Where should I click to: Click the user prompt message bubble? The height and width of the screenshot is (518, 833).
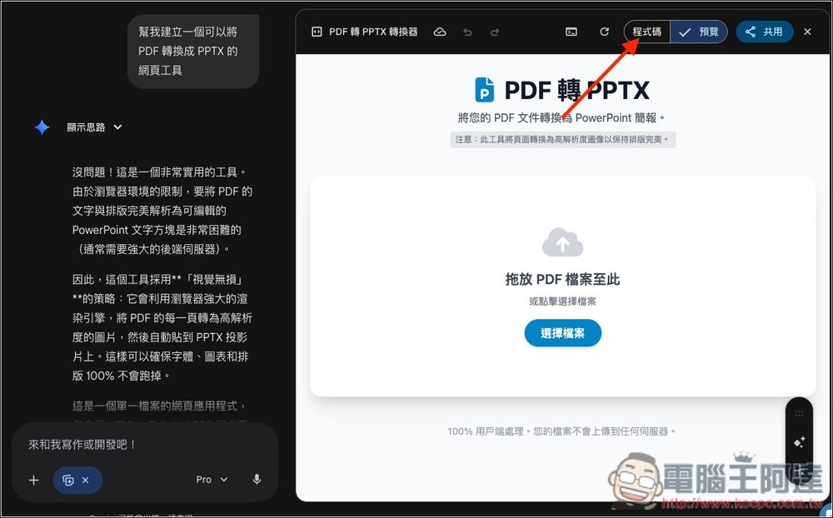tap(193, 51)
